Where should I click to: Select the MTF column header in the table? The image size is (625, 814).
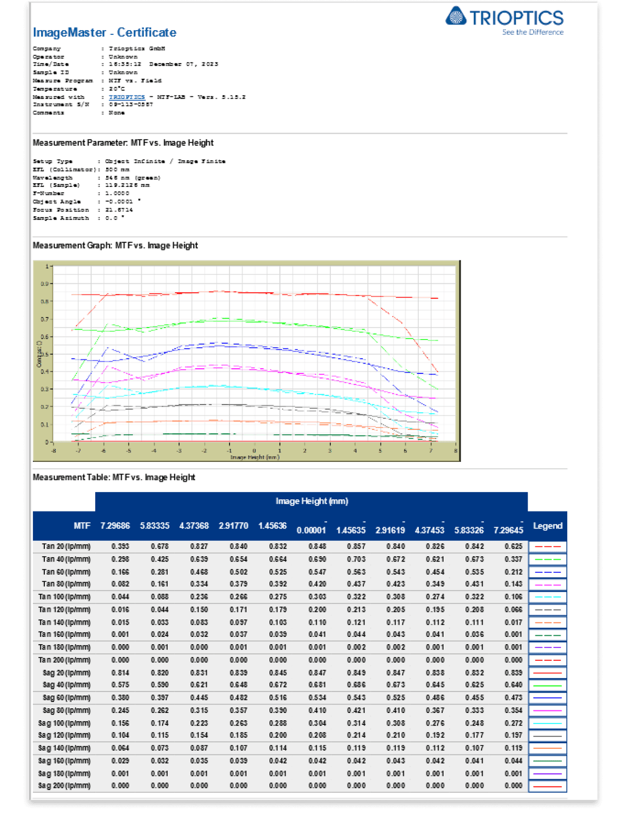click(x=82, y=526)
